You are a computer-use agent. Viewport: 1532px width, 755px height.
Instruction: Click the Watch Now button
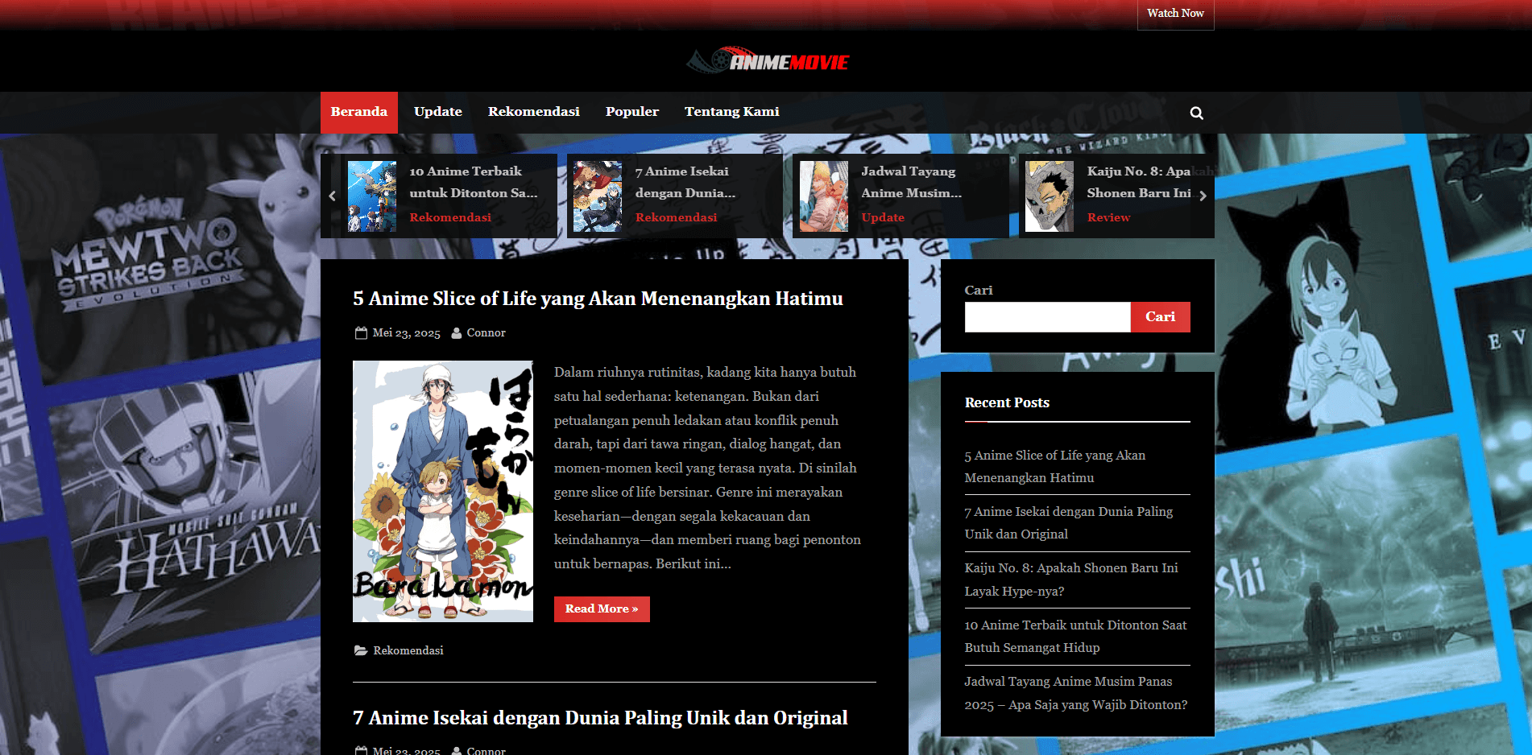pos(1175,14)
